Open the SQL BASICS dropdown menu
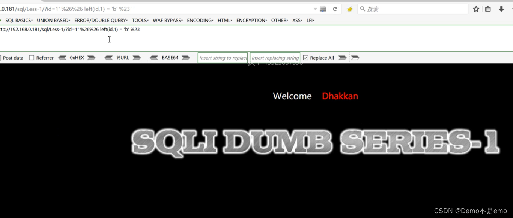Image resolution: width=513 pixels, height=218 pixels. pos(19,20)
